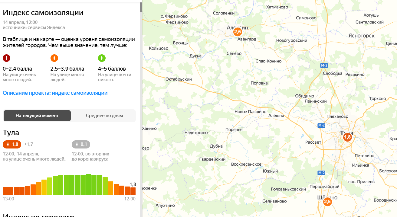The height and width of the screenshot is (217, 397).
Task: Click Ясногорск city label on map
Action: [x=361, y=36]
